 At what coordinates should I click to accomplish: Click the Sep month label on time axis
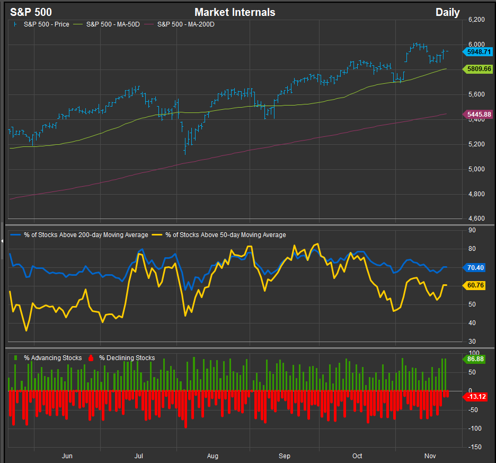point(285,456)
